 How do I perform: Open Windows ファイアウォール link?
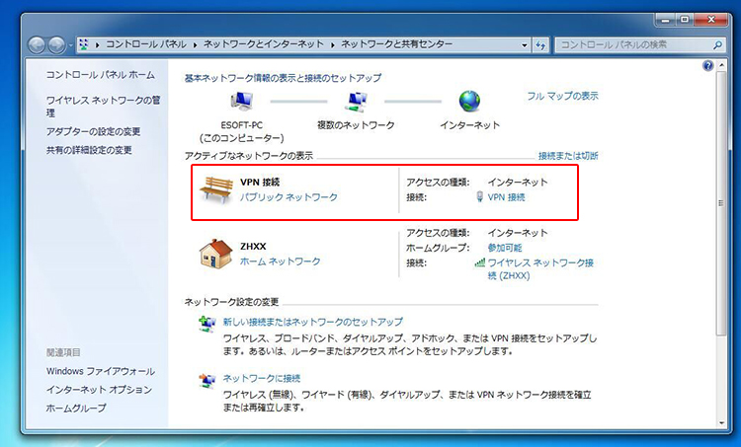pyautogui.click(x=100, y=371)
